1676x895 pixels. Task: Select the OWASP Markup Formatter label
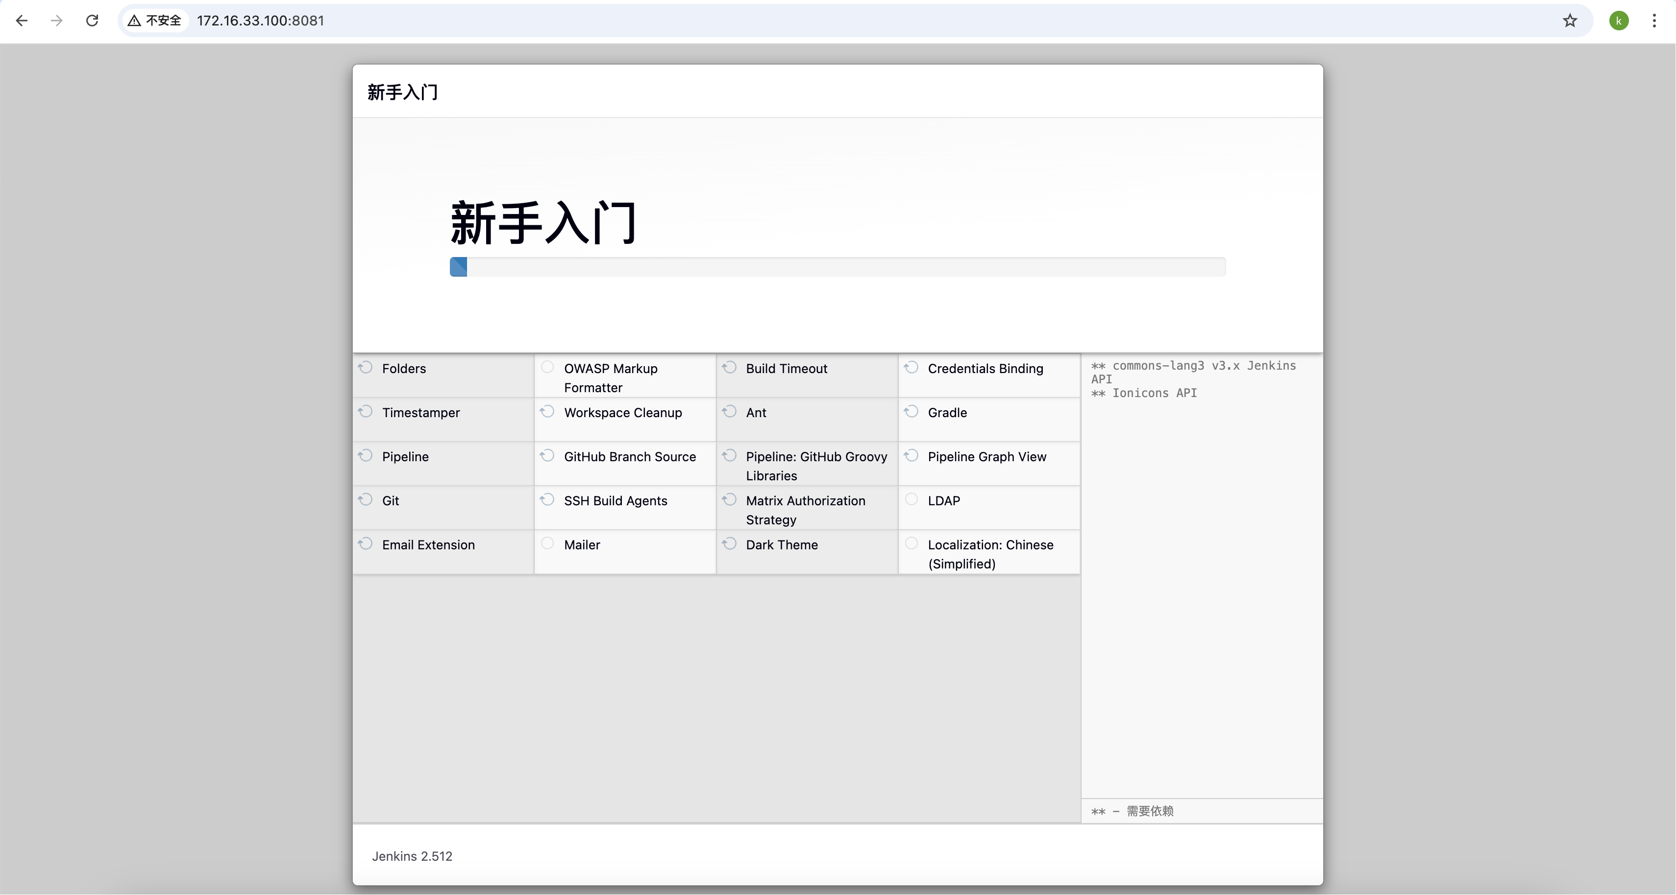[x=611, y=378]
